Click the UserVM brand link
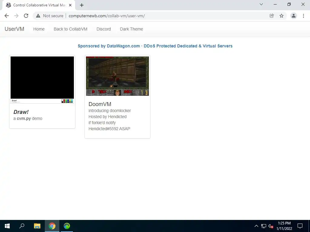310x232 pixels. pos(15,29)
